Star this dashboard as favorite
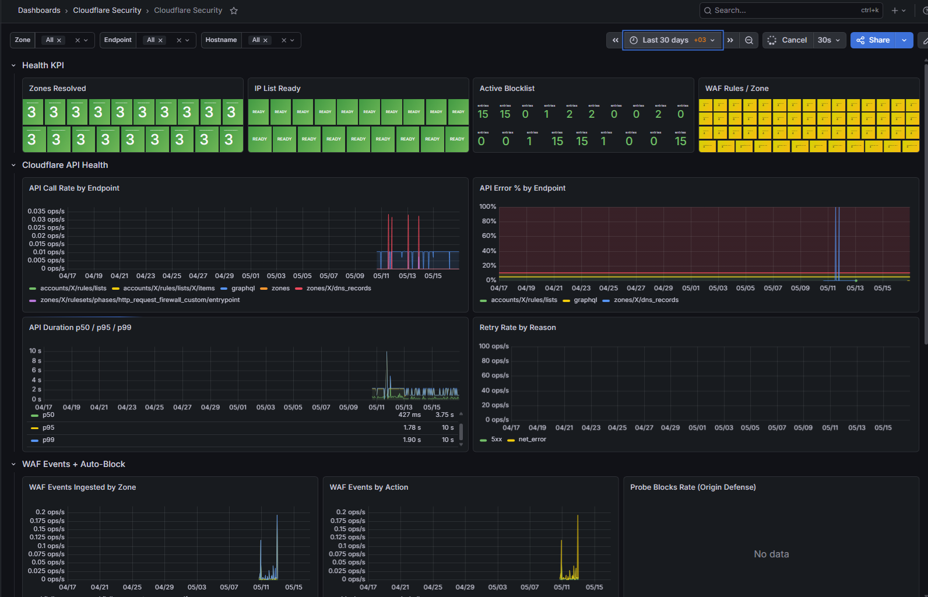Screen dimensions: 928x597 click(x=234, y=10)
